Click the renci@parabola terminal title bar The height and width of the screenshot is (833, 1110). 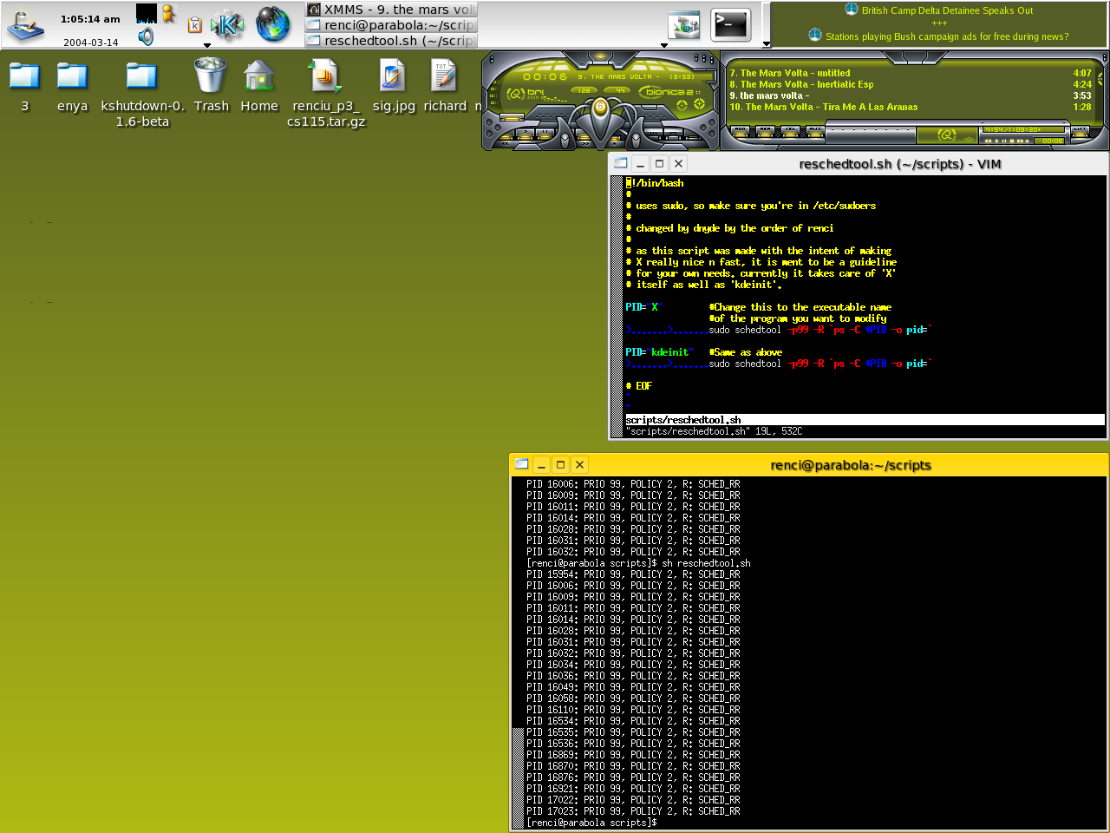pyautogui.click(x=850, y=464)
